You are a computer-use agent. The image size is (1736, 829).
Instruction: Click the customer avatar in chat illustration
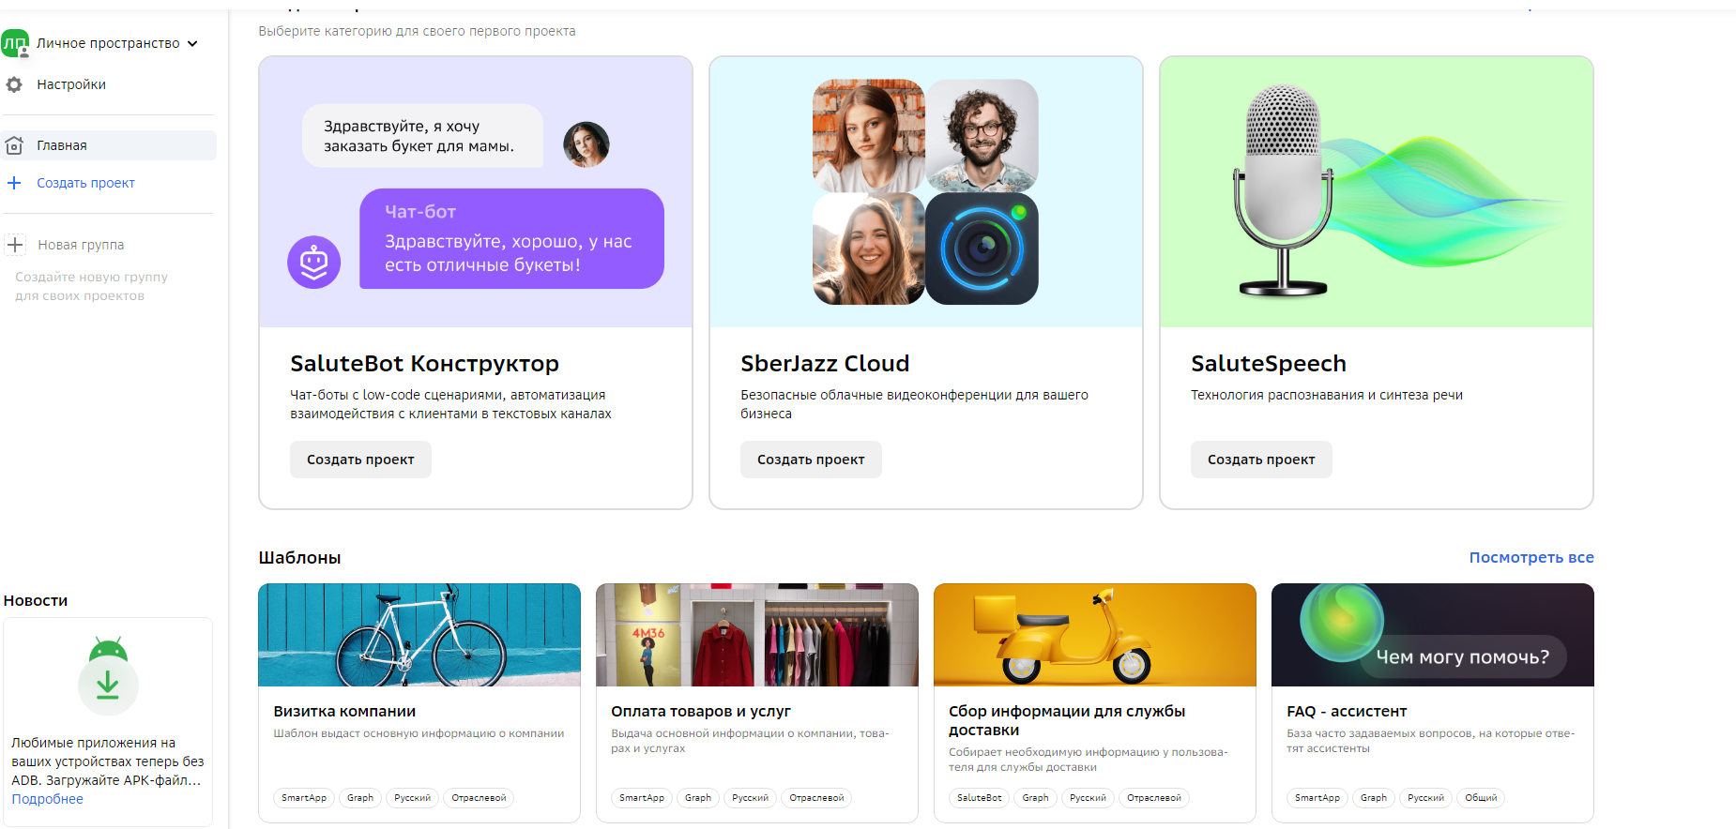pyautogui.click(x=586, y=144)
